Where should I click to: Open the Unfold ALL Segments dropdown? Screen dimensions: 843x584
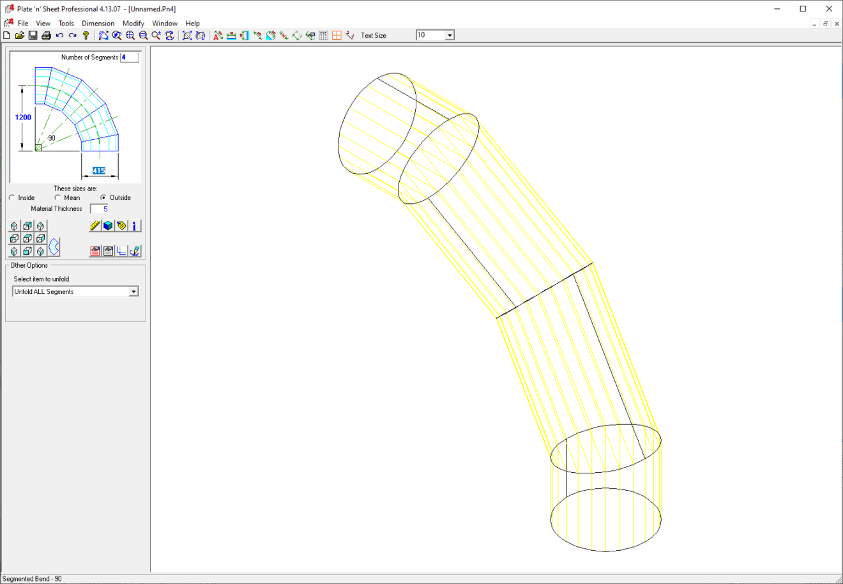[x=133, y=291]
